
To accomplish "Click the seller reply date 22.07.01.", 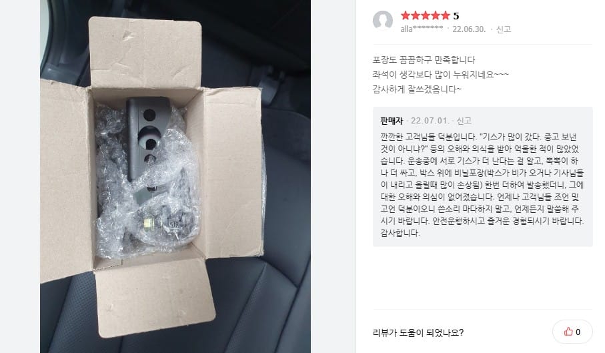I will tap(430, 121).
